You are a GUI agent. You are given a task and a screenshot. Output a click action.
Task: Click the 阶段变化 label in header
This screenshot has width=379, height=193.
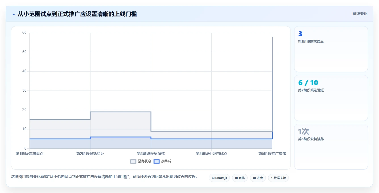360,14
